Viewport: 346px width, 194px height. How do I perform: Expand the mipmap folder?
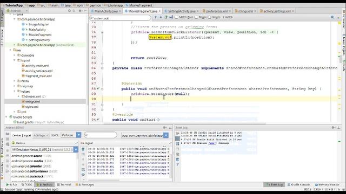(15, 86)
